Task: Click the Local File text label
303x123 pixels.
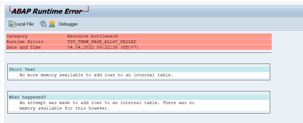Action: tap(25, 24)
